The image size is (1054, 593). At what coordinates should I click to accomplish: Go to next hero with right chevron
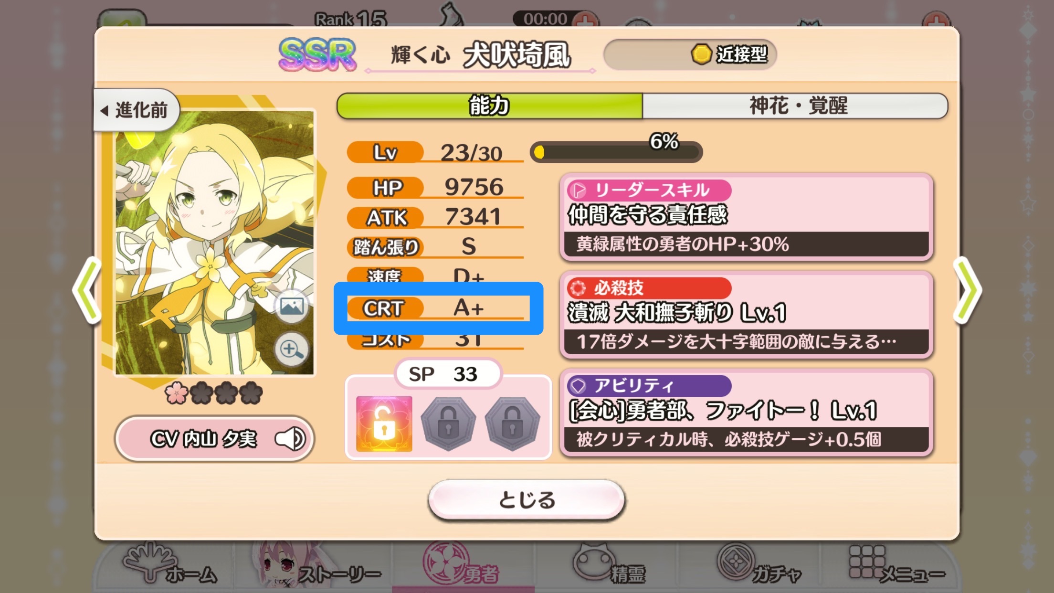click(x=967, y=290)
